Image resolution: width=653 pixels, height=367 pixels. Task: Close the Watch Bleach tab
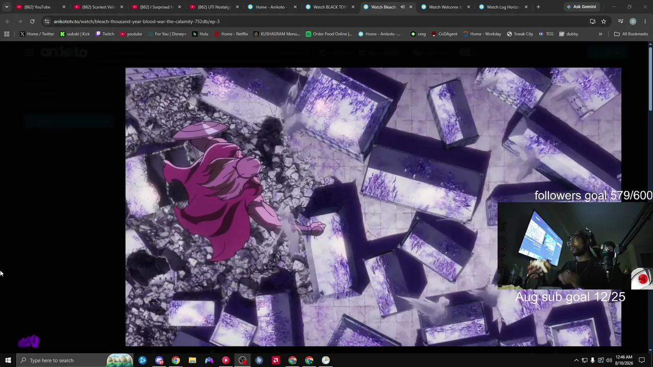(x=411, y=7)
